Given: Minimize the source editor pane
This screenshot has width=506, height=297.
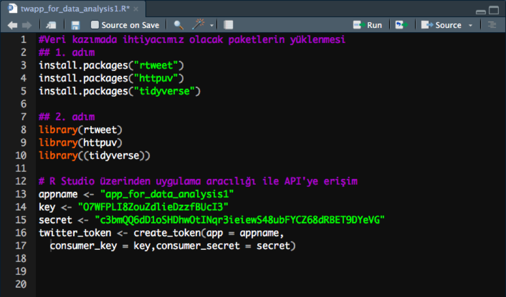Looking at the screenshot, I should (x=481, y=10).
